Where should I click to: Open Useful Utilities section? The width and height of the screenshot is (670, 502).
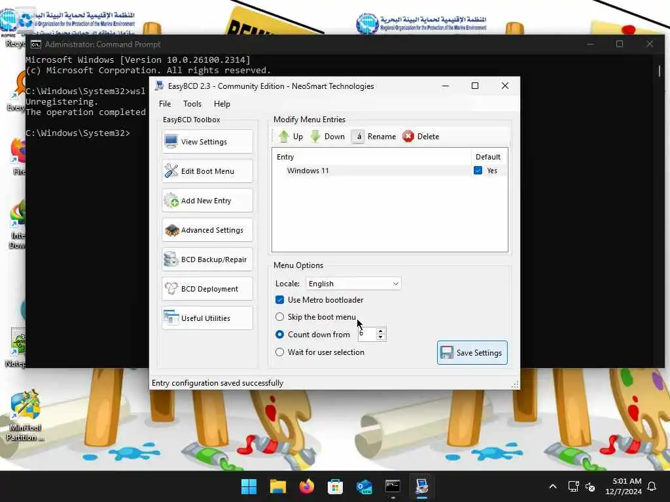tap(207, 318)
